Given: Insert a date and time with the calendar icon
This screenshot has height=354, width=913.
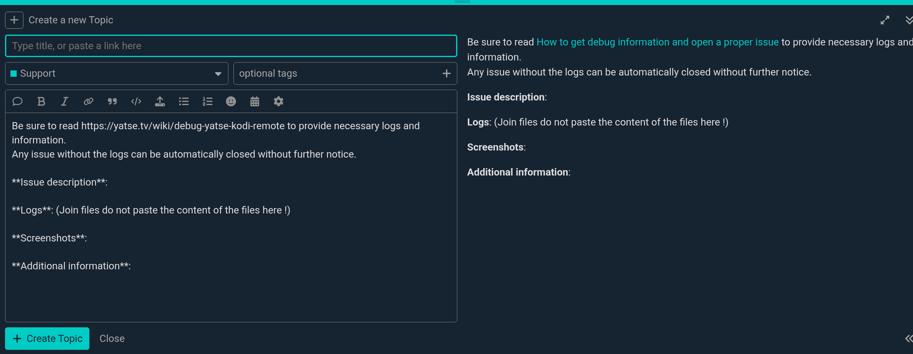Looking at the screenshot, I should (255, 101).
